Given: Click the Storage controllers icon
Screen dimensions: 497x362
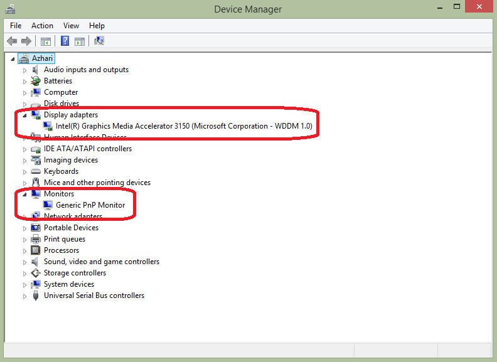Looking at the screenshot, I should (36, 273).
